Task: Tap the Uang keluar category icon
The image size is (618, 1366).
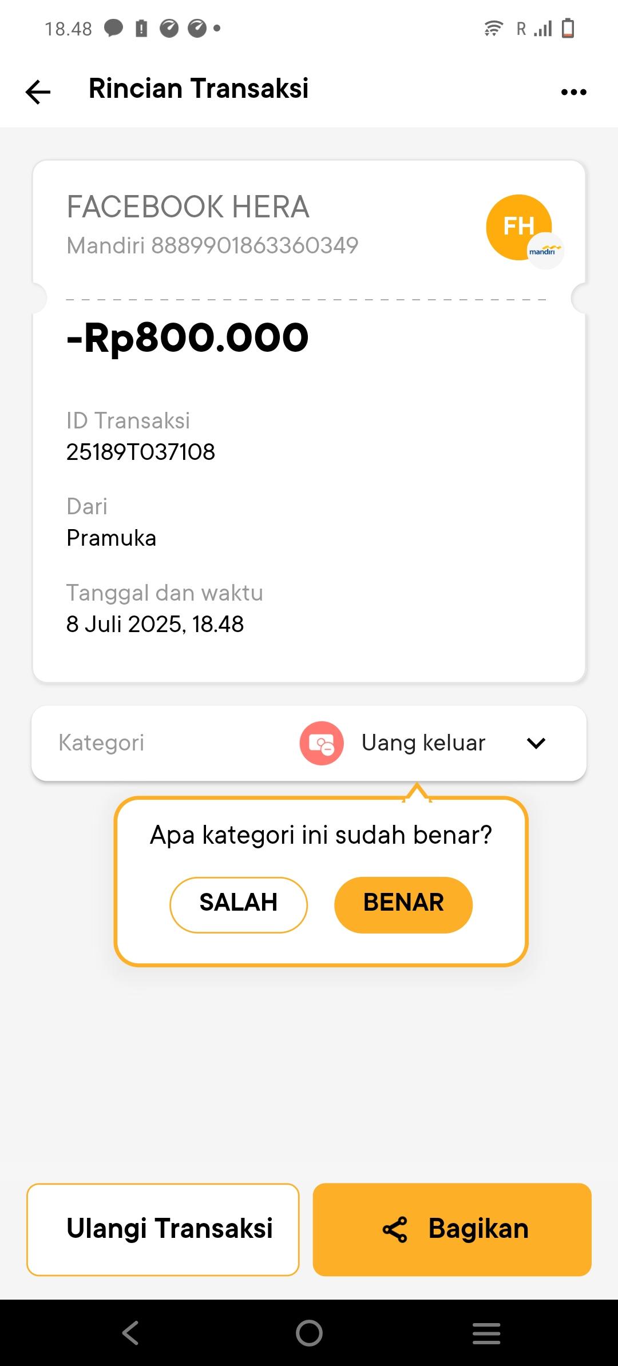Action: (x=322, y=743)
